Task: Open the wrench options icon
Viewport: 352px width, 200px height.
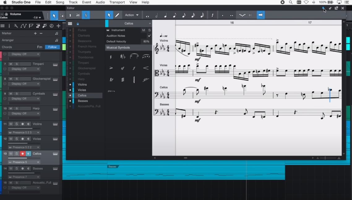Action: [16, 26]
